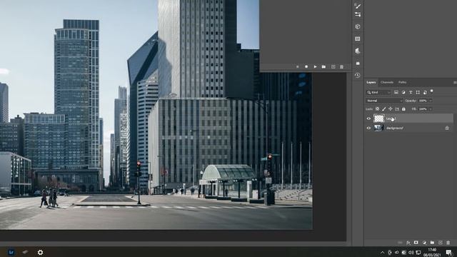457x257 pixels.
Task: Switch to the Channels tab
Action: [x=387, y=83]
